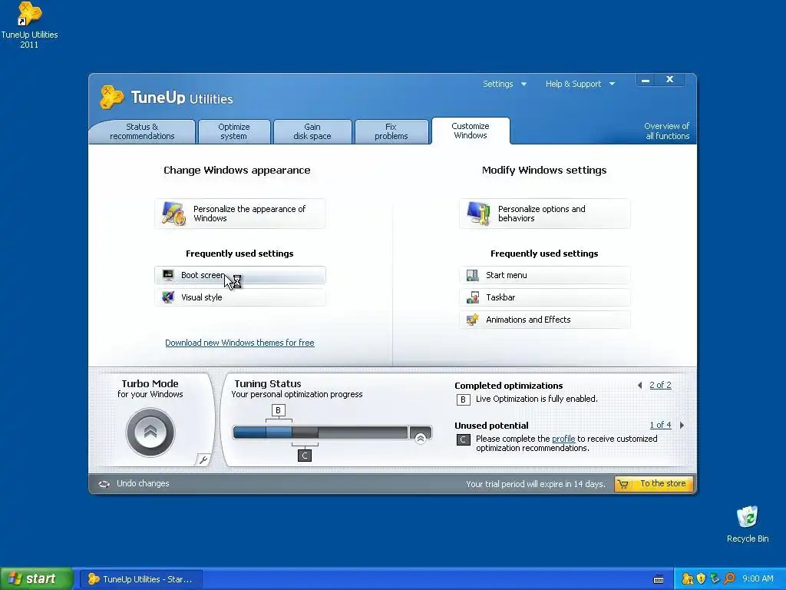Viewport: 786px width, 590px height.
Task: Close the TuneUp Utilities window
Action: click(670, 80)
